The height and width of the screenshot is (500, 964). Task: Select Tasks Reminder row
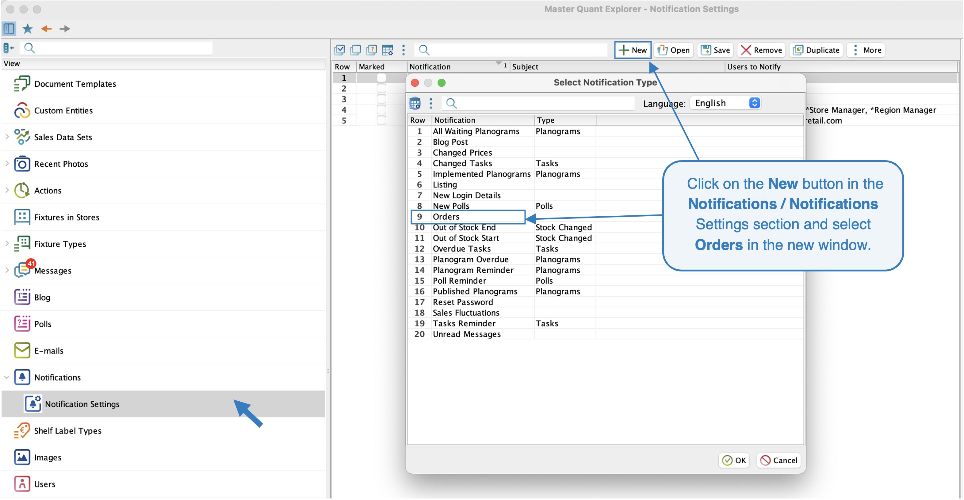[x=606, y=324]
